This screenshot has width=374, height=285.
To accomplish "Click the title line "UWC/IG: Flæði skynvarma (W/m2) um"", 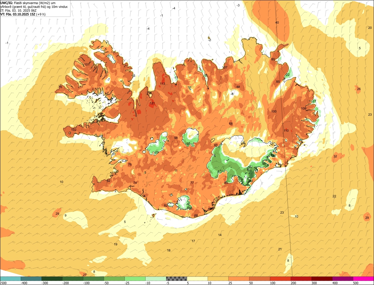I will pyautogui.click(x=28, y=3).
